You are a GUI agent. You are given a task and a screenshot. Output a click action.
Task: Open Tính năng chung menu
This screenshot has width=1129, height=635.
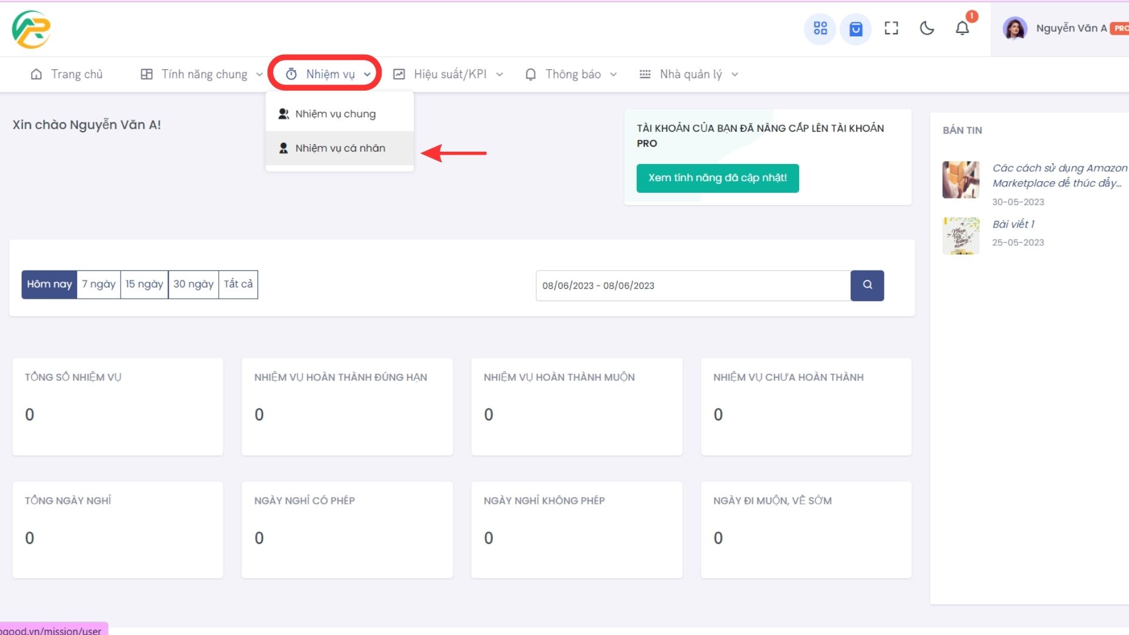click(202, 74)
